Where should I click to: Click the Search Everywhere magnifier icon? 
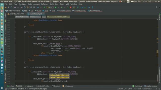[156, 7]
